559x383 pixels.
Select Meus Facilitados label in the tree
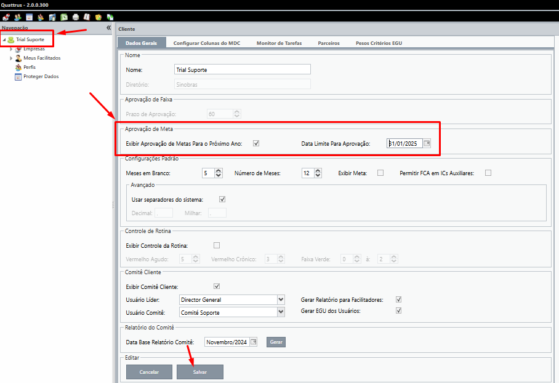click(42, 58)
